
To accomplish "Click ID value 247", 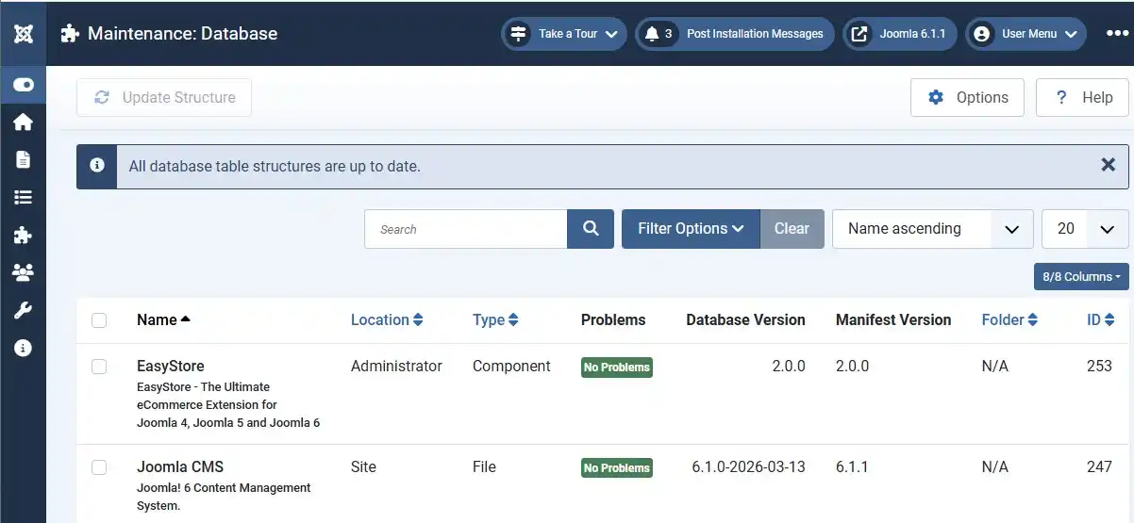I will [1099, 466].
